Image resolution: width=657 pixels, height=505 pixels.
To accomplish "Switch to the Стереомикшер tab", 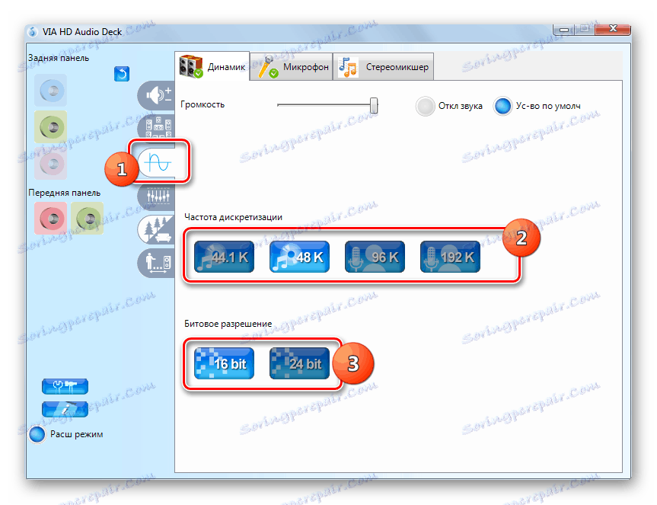I will (384, 66).
